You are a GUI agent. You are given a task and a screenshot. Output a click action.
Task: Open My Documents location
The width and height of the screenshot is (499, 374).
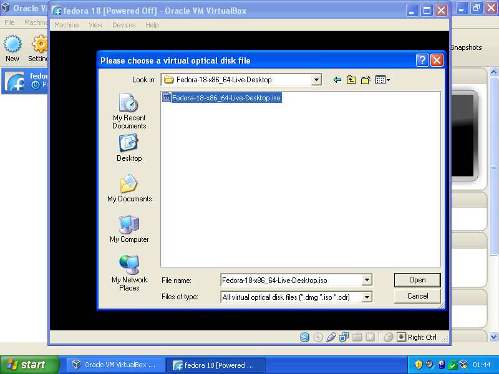click(x=129, y=188)
